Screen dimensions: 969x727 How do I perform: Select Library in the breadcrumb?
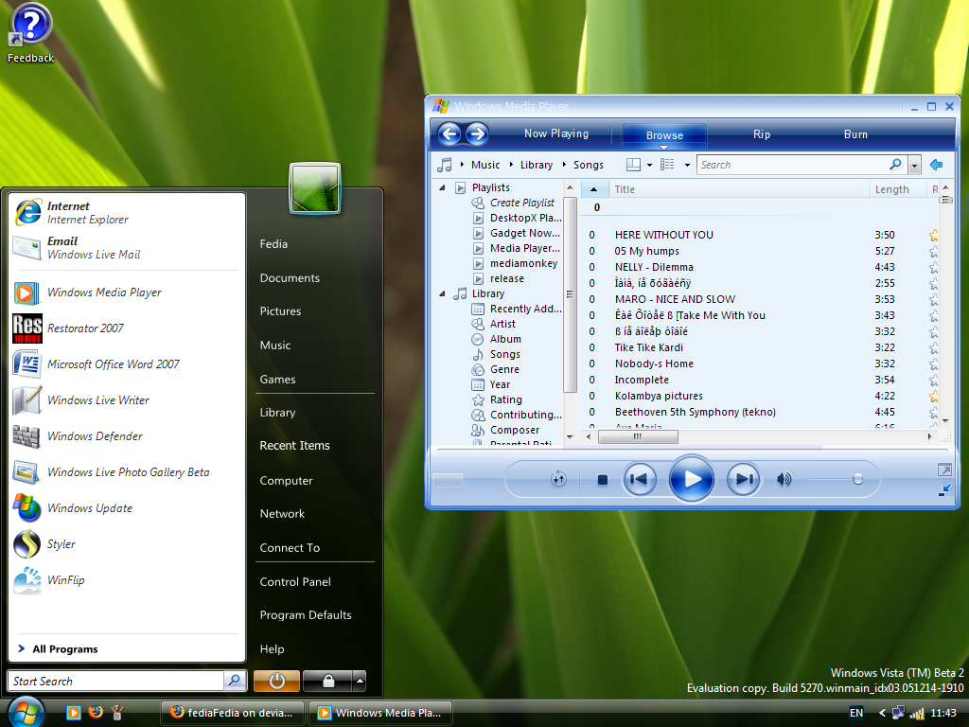pyautogui.click(x=536, y=165)
